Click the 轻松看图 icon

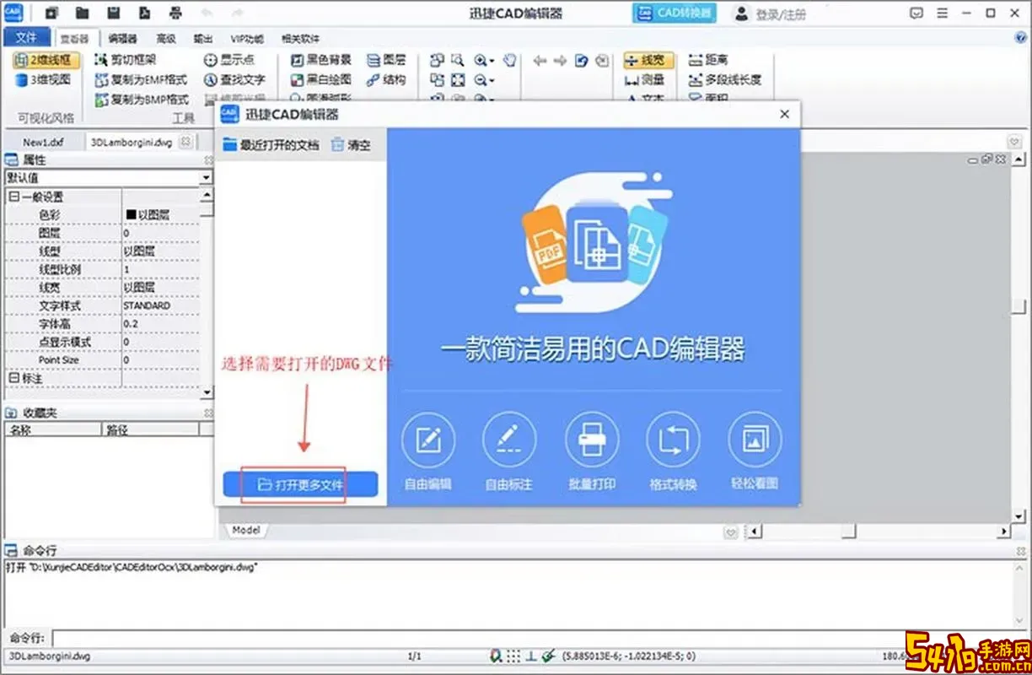click(755, 440)
